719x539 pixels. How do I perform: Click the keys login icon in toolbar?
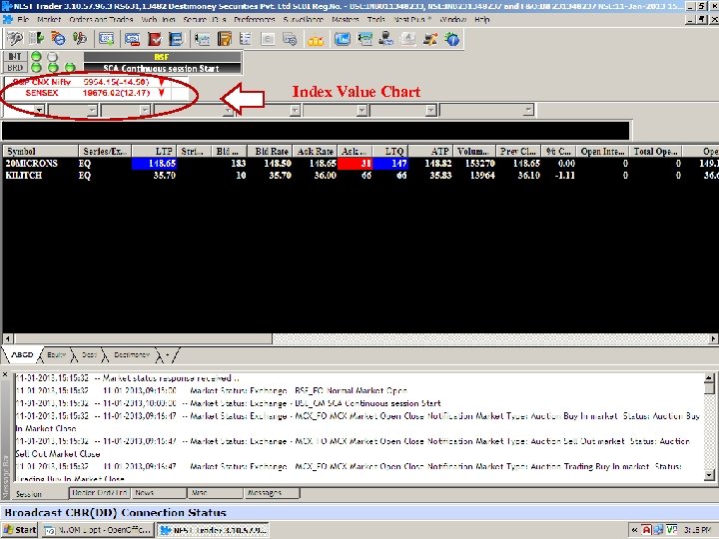[x=15, y=39]
